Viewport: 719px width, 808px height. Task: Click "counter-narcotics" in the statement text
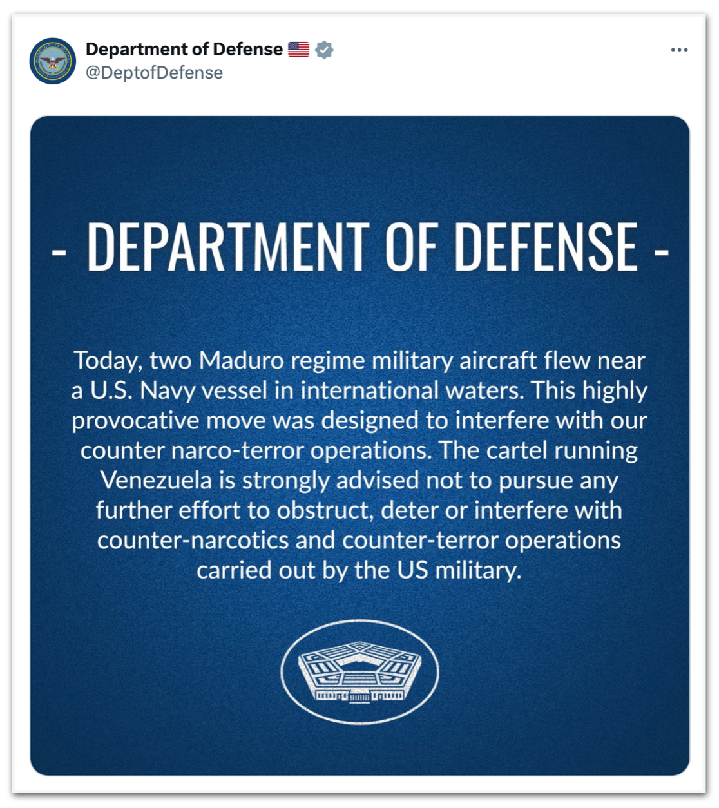(x=193, y=541)
